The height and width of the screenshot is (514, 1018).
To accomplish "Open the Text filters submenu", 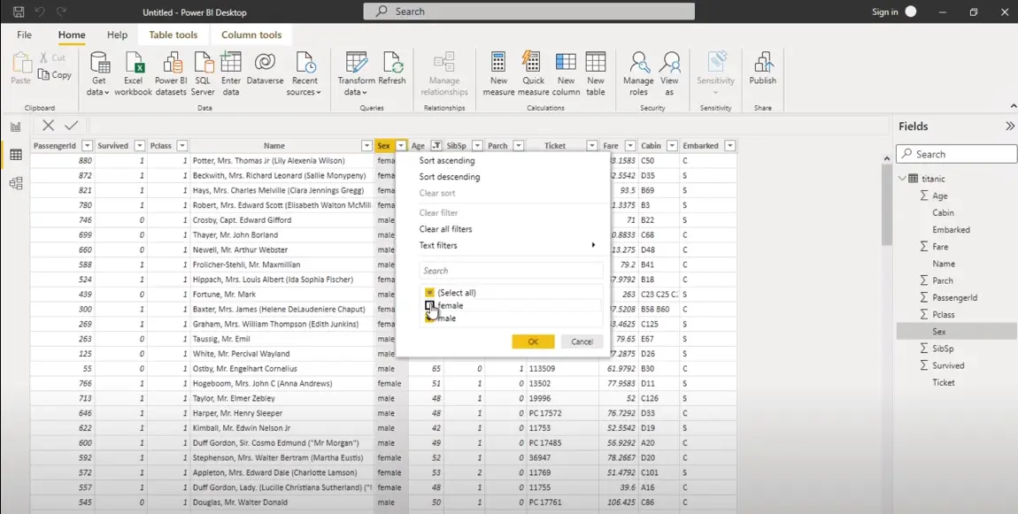I will (506, 245).
